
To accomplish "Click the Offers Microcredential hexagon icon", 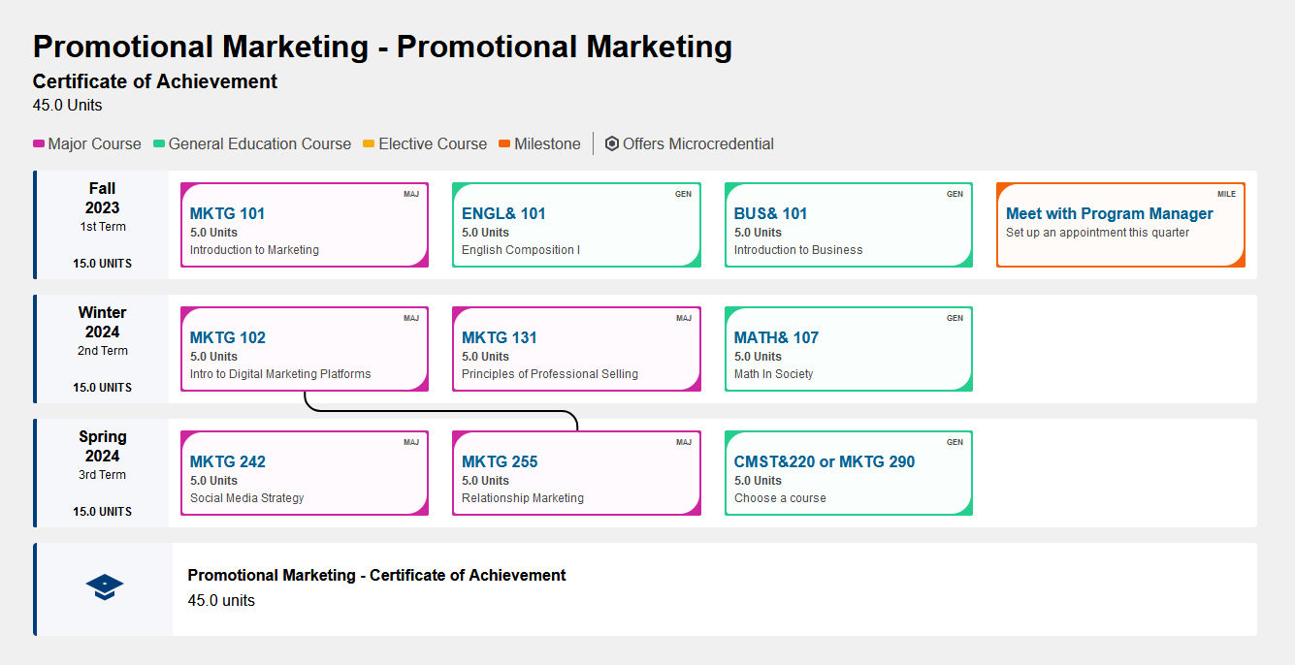I will [612, 144].
